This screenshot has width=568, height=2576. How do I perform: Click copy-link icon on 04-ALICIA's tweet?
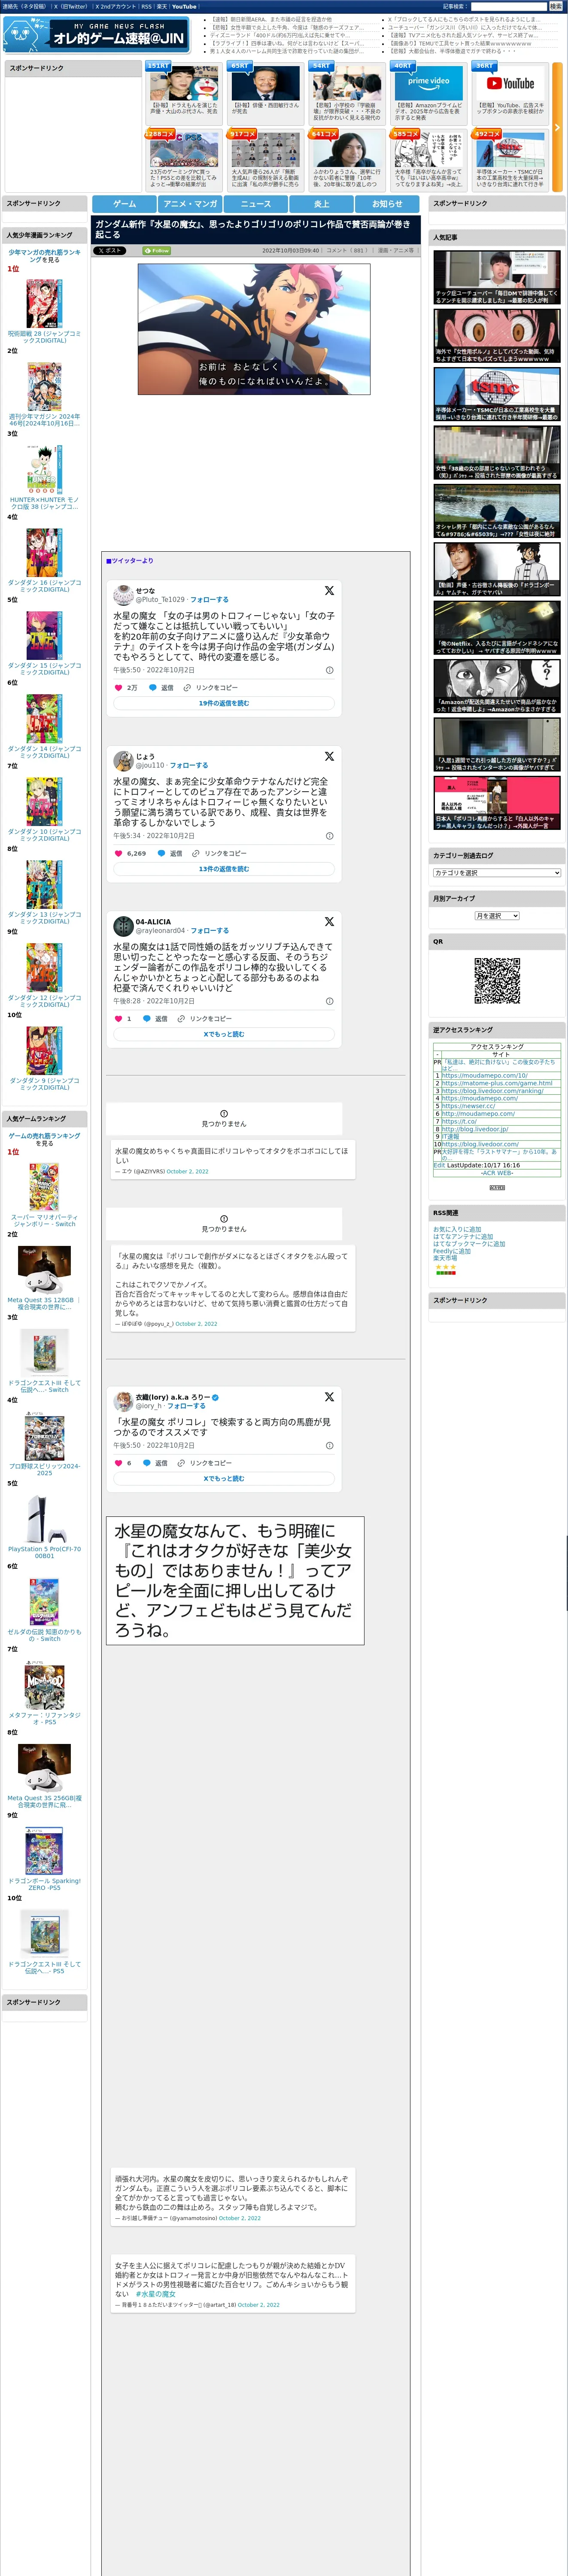pos(181,1018)
